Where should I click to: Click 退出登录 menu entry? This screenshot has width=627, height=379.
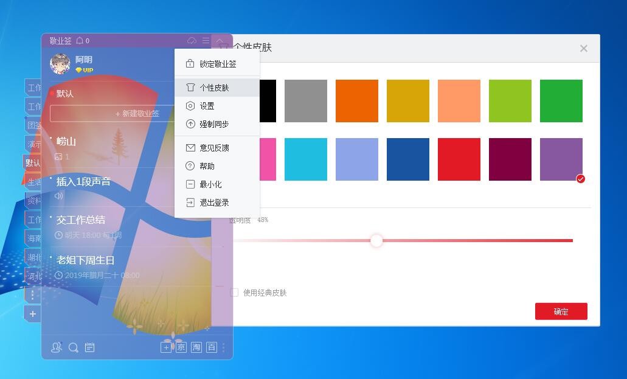pos(217,203)
